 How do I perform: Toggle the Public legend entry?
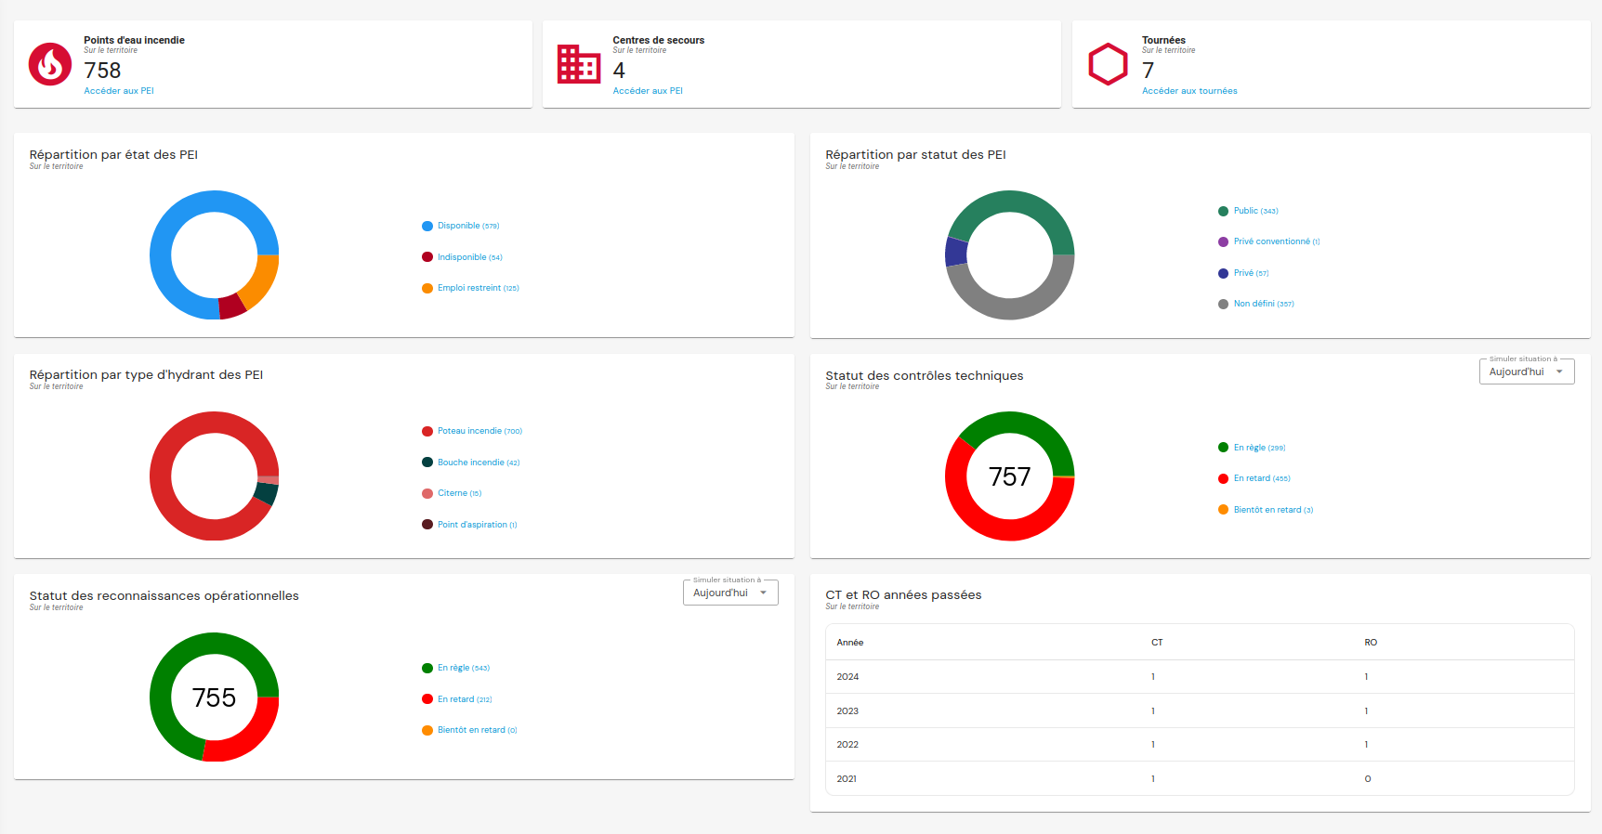click(1248, 211)
